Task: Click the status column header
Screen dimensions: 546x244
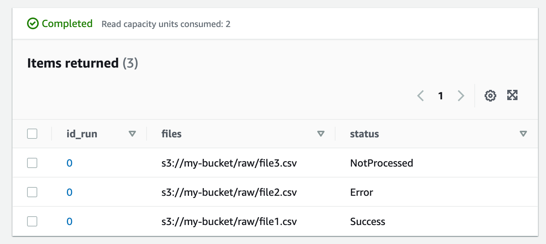Action: coord(364,134)
